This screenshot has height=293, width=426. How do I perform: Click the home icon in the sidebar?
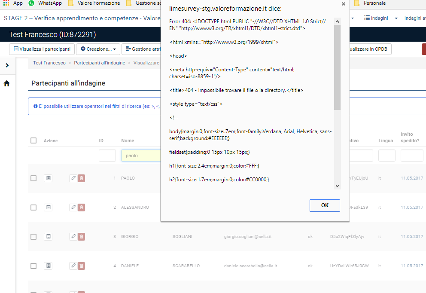7,84
